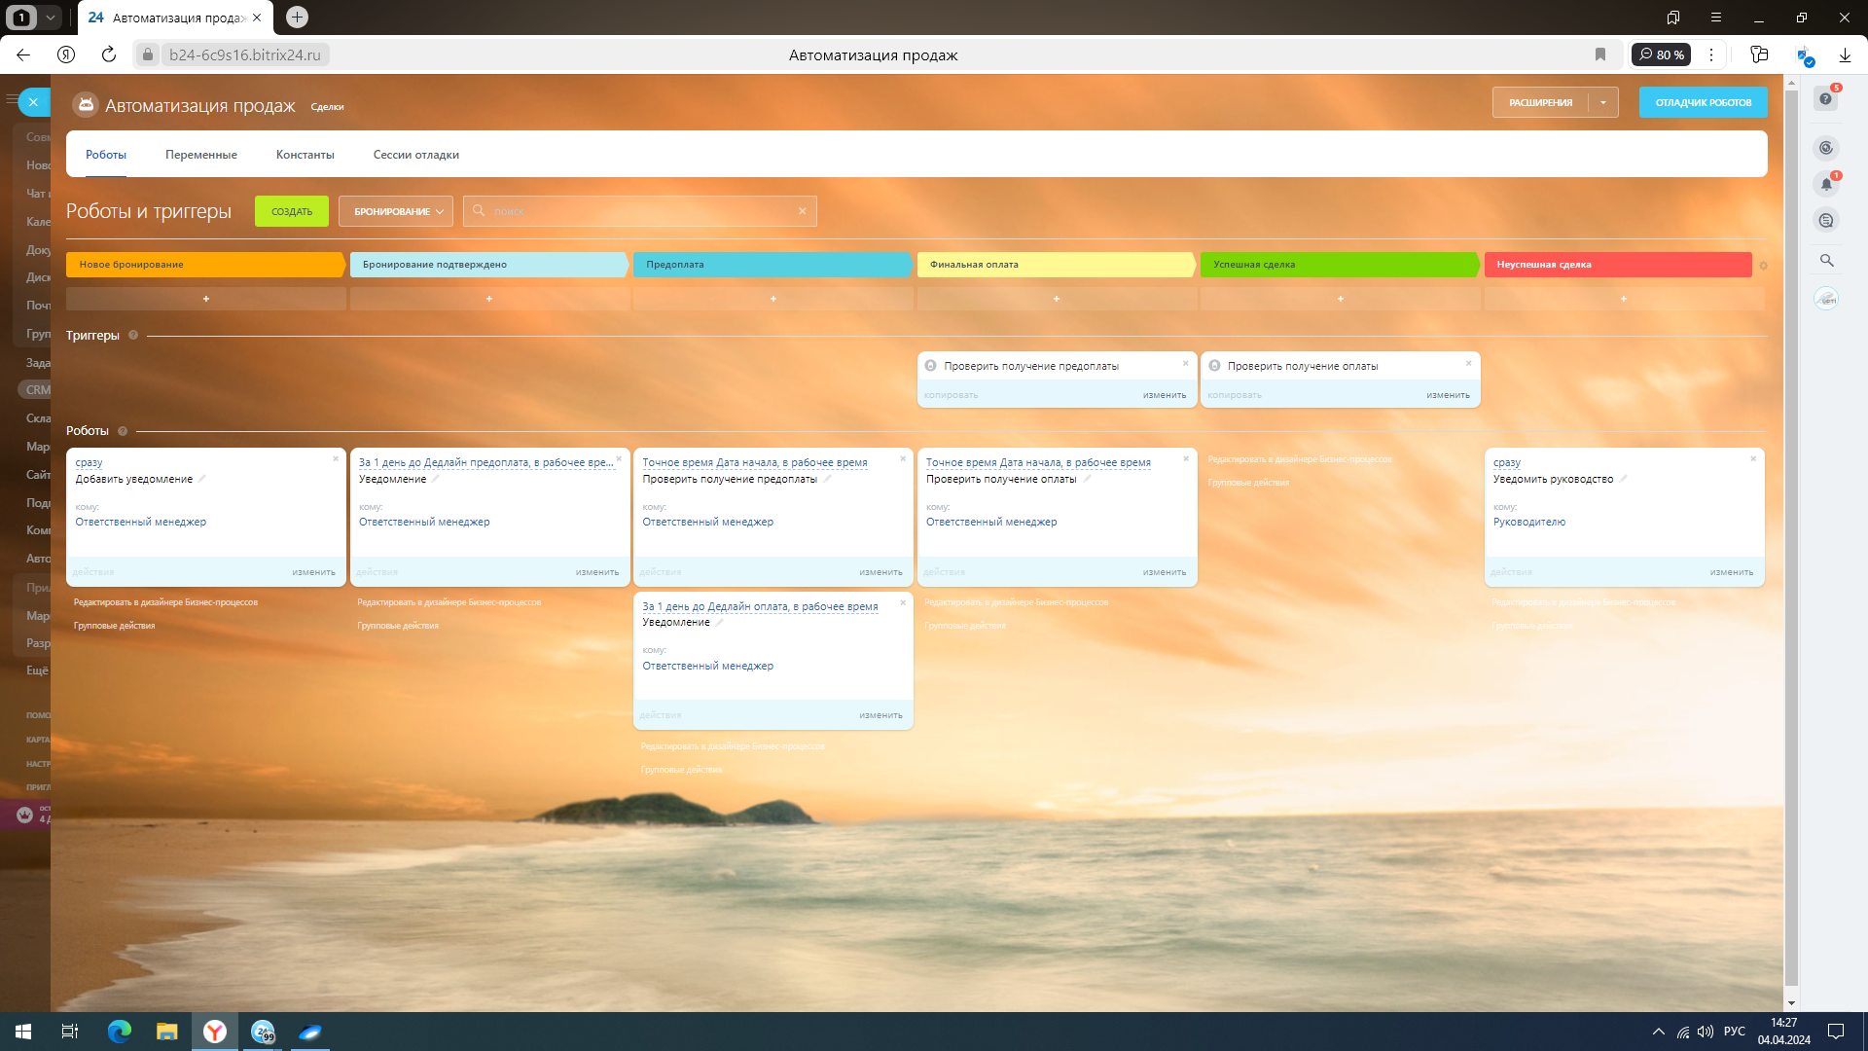
Task: Open the notifications bell in right sidebar
Action: point(1826,184)
